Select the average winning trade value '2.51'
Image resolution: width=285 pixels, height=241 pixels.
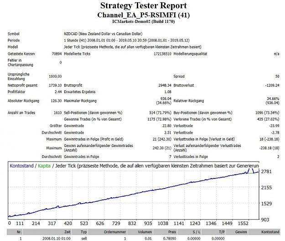pyautogui.click(x=168, y=132)
